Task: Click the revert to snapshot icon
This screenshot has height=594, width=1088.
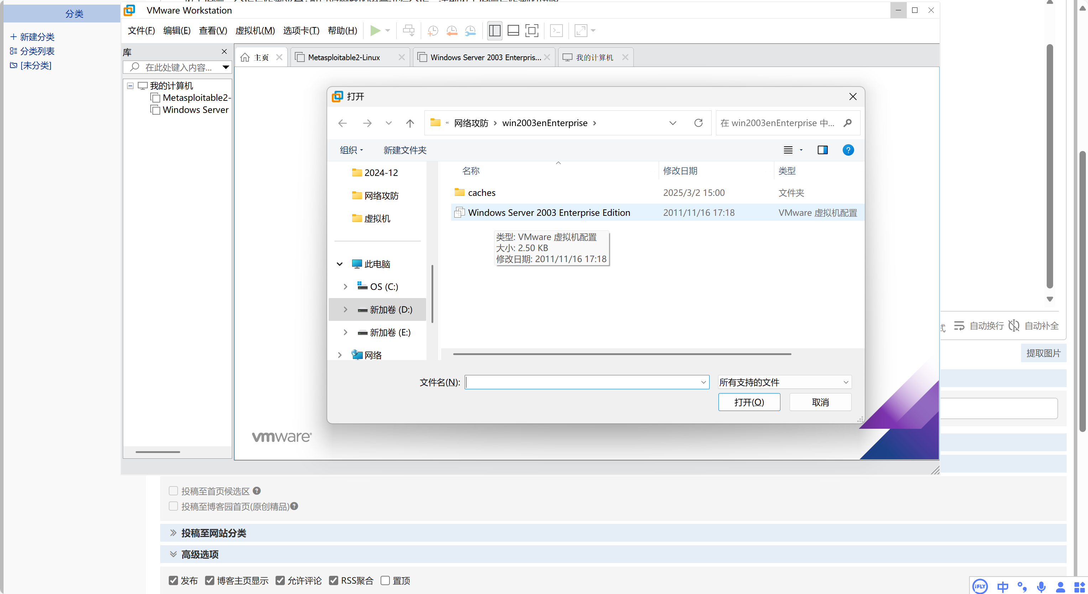Action: pyautogui.click(x=451, y=30)
